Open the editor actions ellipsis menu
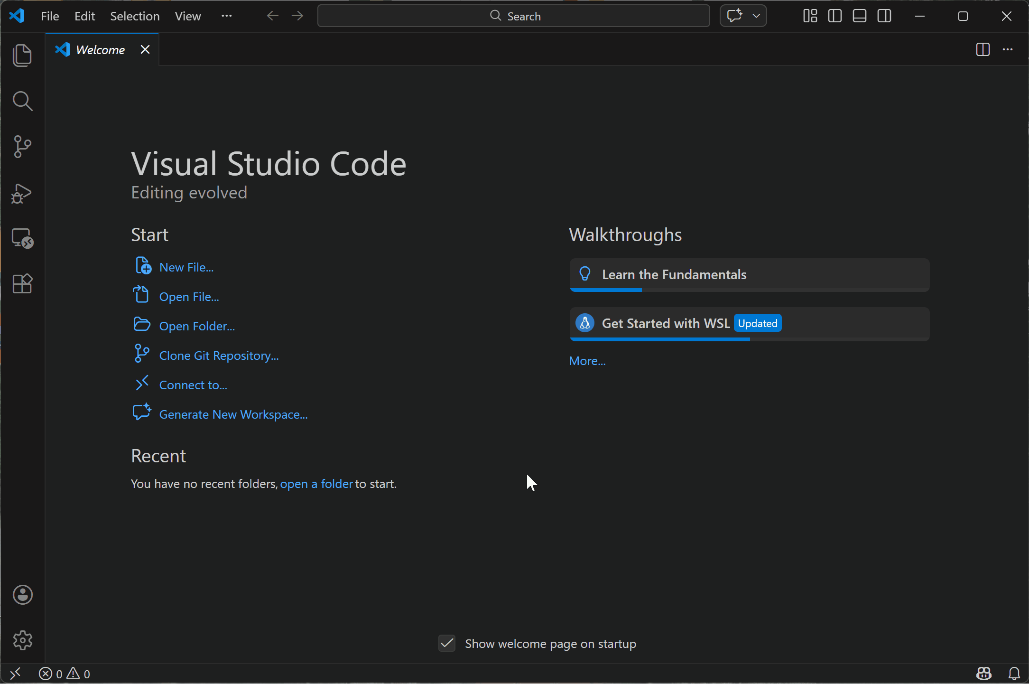This screenshot has height=684, width=1029. pyautogui.click(x=1008, y=49)
